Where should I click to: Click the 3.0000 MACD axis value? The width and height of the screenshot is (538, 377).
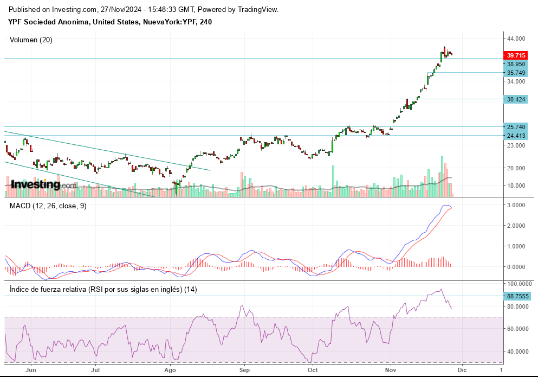pyautogui.click(x=516, y=205)
